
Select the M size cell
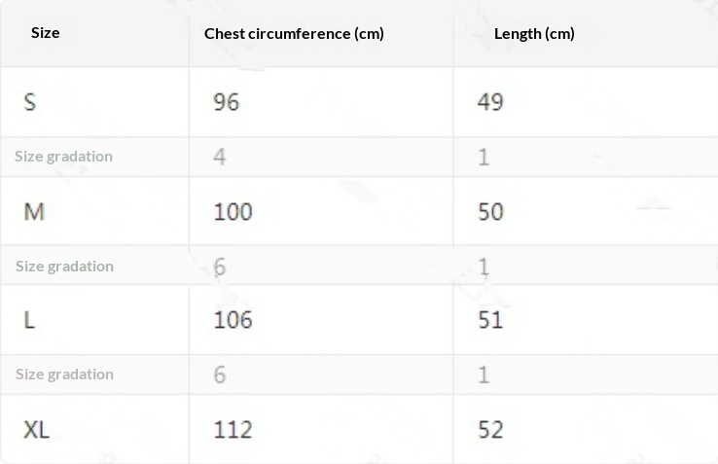(34, 211)
